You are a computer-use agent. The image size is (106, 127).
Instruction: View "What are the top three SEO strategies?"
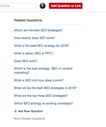point(41,96)
